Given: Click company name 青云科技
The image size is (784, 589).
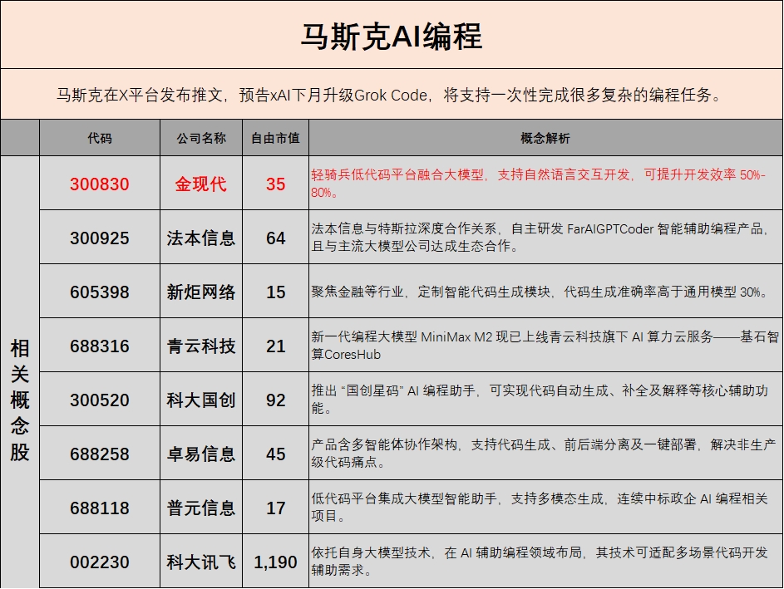Looking at the screenshot, I should click(x=201, y=346).
